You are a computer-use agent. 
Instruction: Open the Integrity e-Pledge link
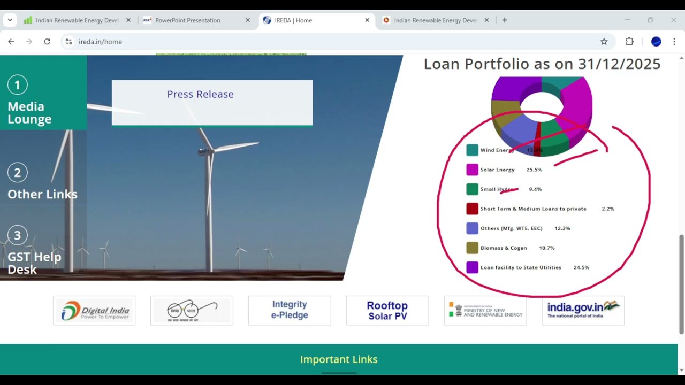pos(290,310)
